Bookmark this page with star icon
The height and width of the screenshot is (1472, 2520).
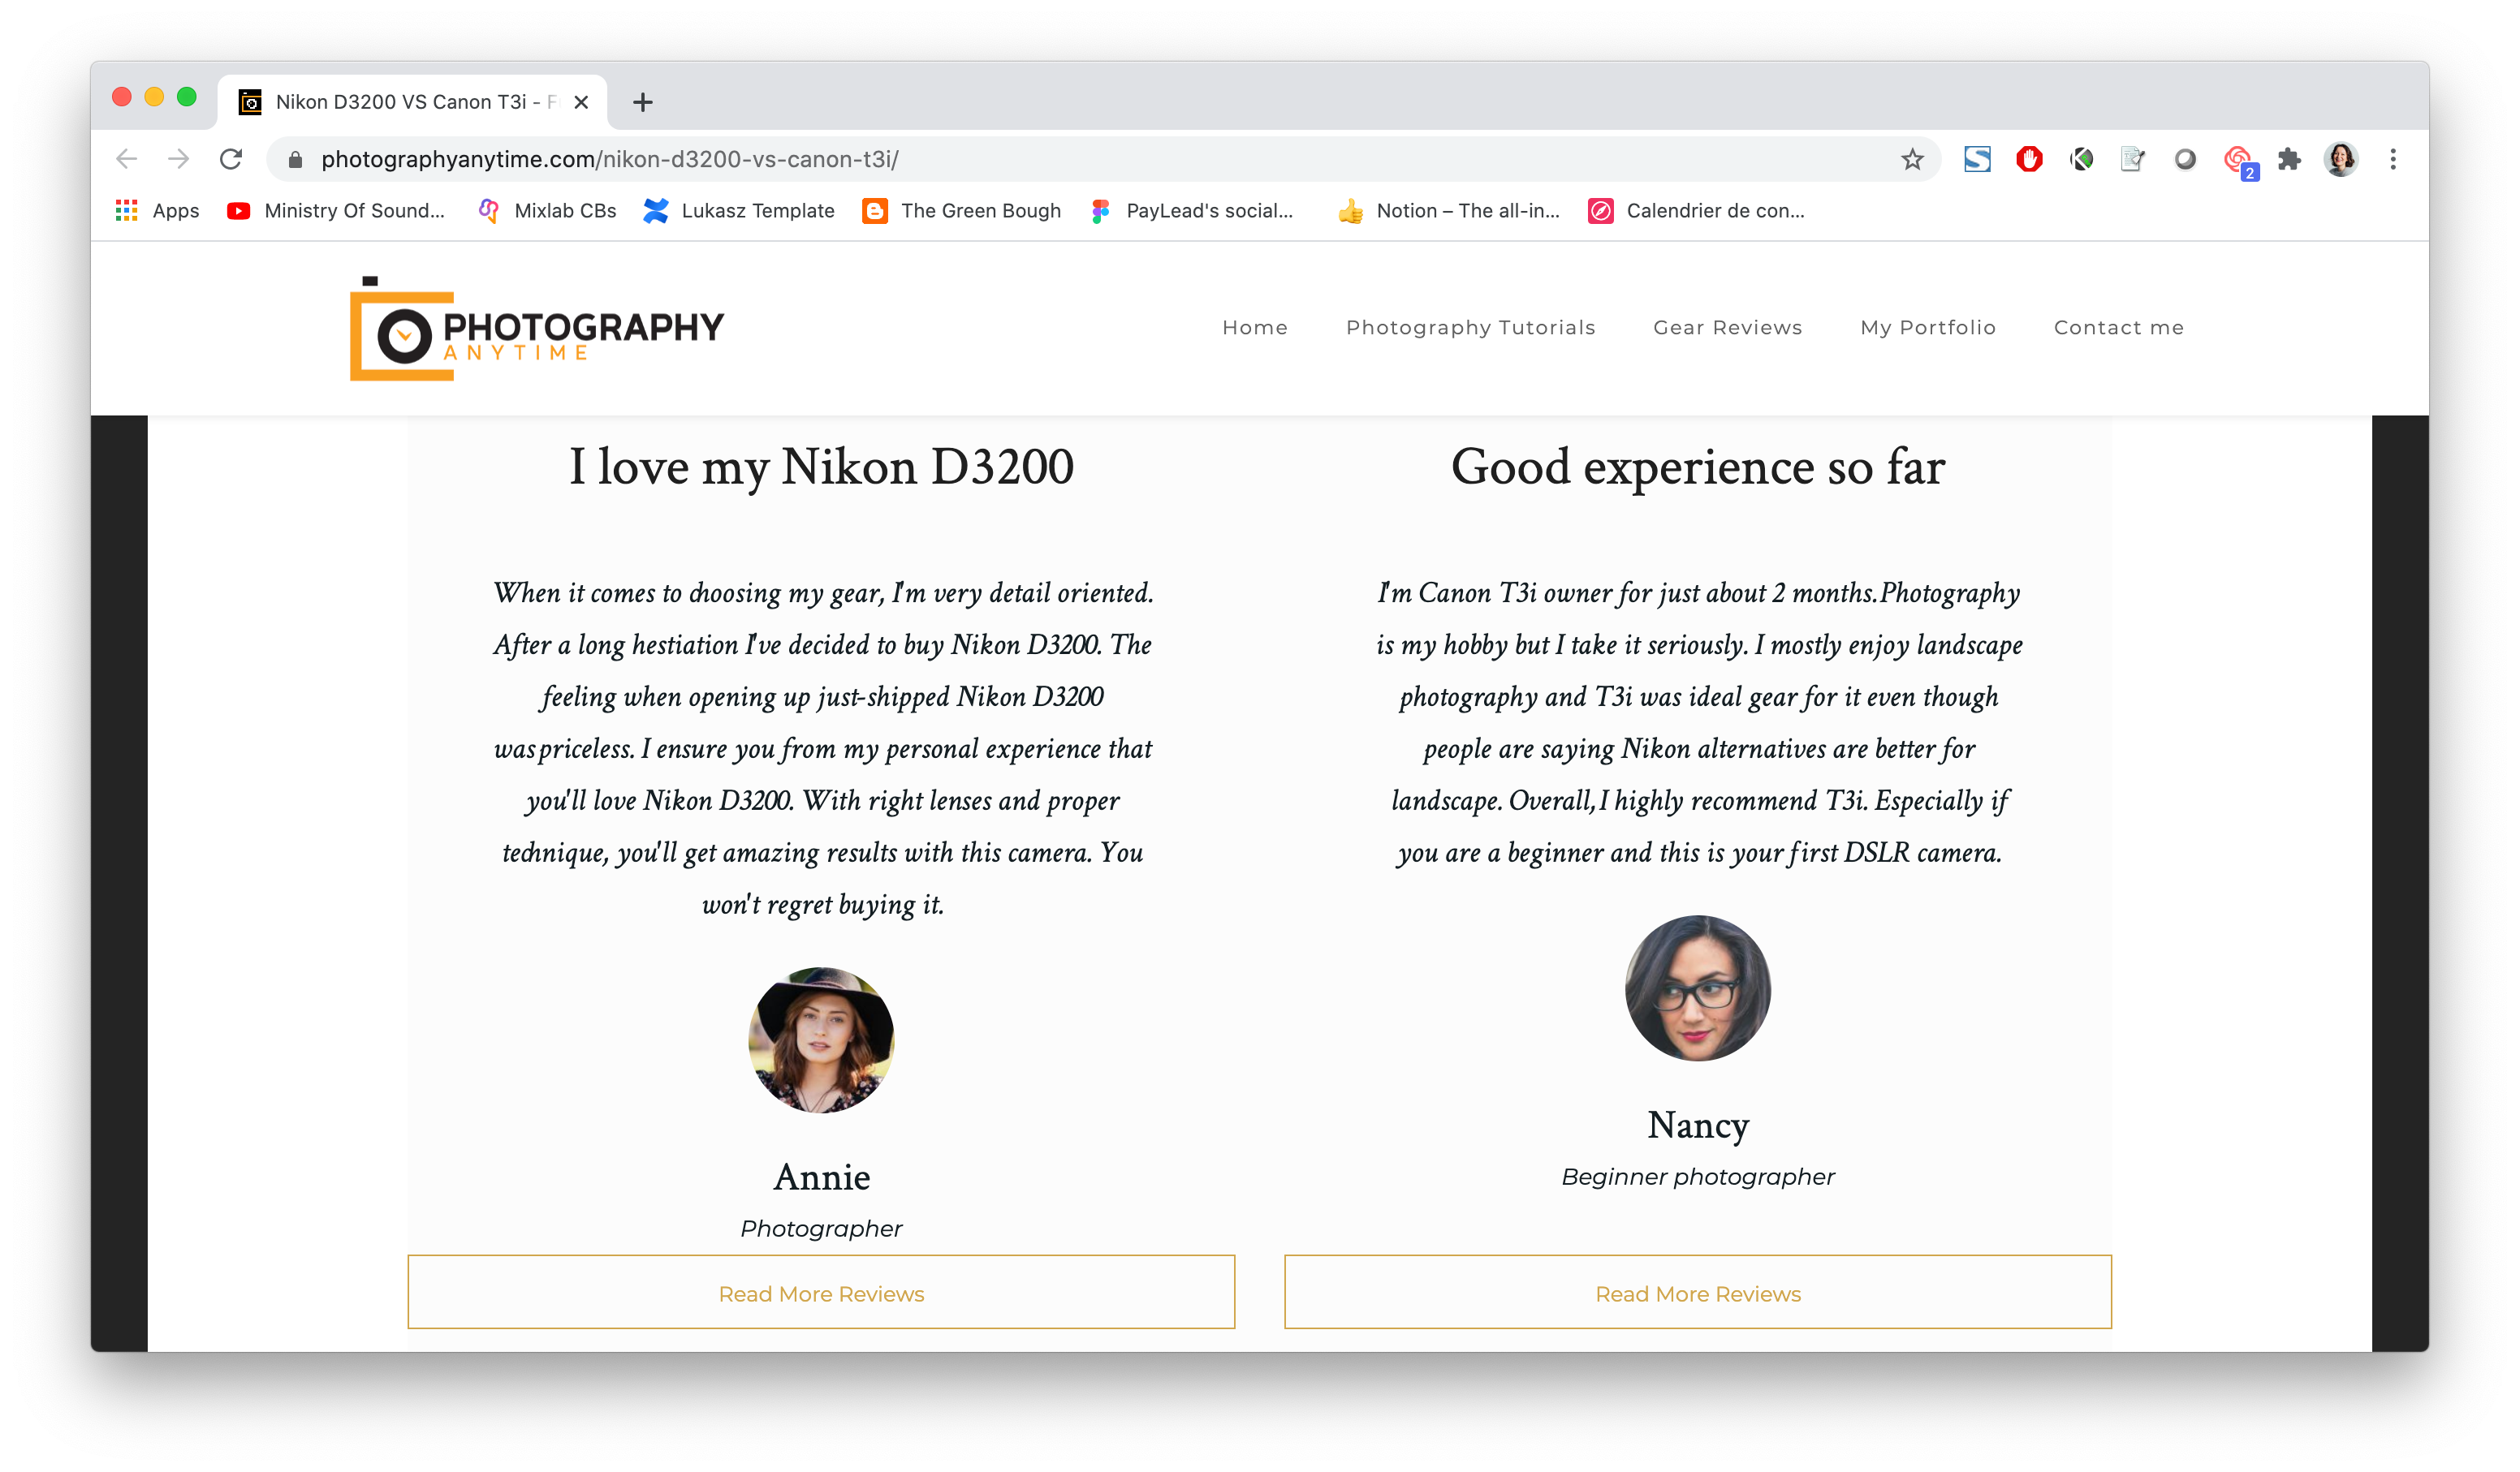tap(1912, 159)
